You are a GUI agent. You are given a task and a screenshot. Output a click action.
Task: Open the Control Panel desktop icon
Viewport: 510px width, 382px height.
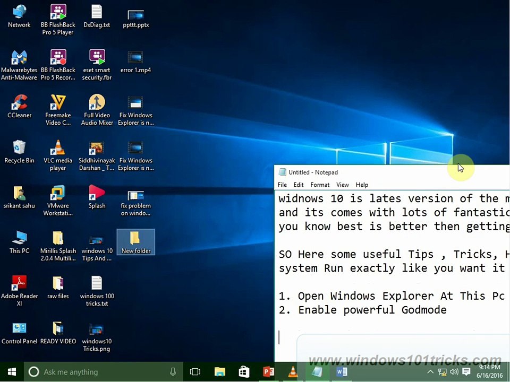19,333
